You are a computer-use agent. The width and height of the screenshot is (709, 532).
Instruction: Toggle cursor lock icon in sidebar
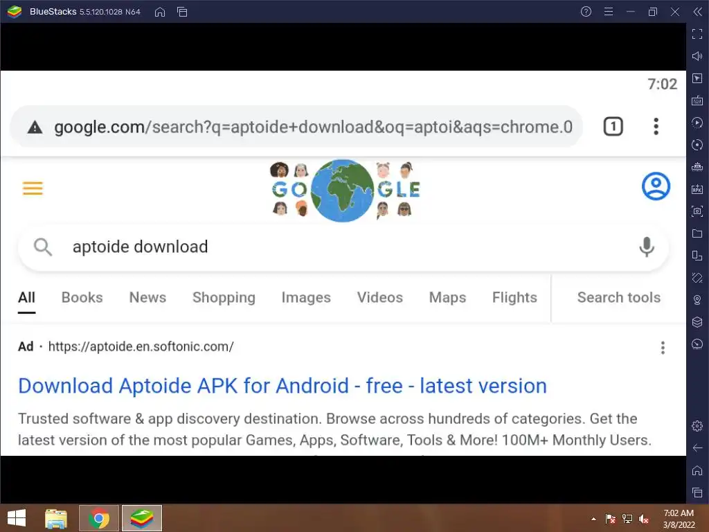(x=697, y=78)
